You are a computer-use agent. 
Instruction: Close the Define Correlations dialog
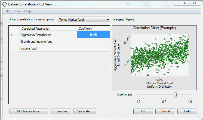click(x=195, y=3)
